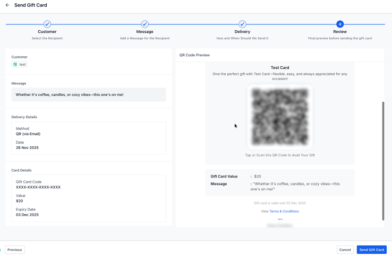Click the Delivery step checkmark circle
This screenshot has height=256, width=392.
coord(242,24)
